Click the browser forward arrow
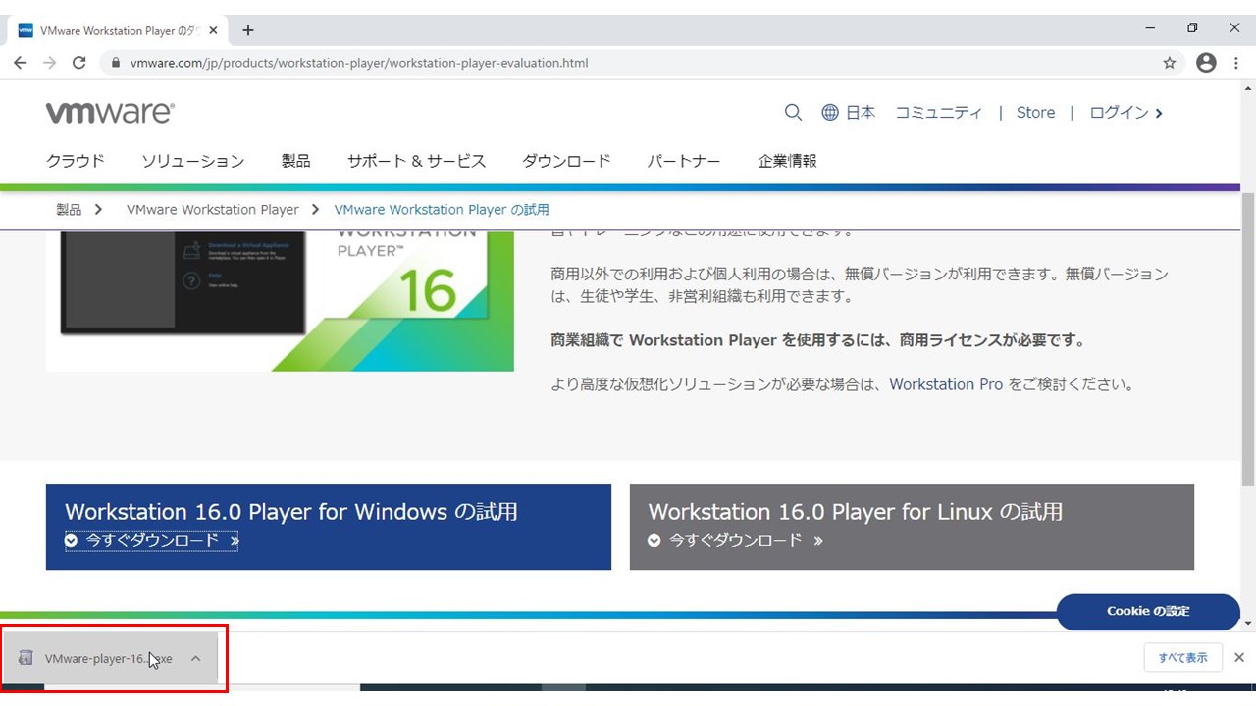The height and width of the screenshot is (706, 1256). click(x=50, y=63)
